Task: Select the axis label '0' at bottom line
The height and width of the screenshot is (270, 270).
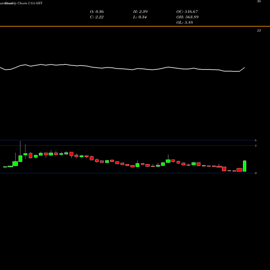Action: point(255,173)
